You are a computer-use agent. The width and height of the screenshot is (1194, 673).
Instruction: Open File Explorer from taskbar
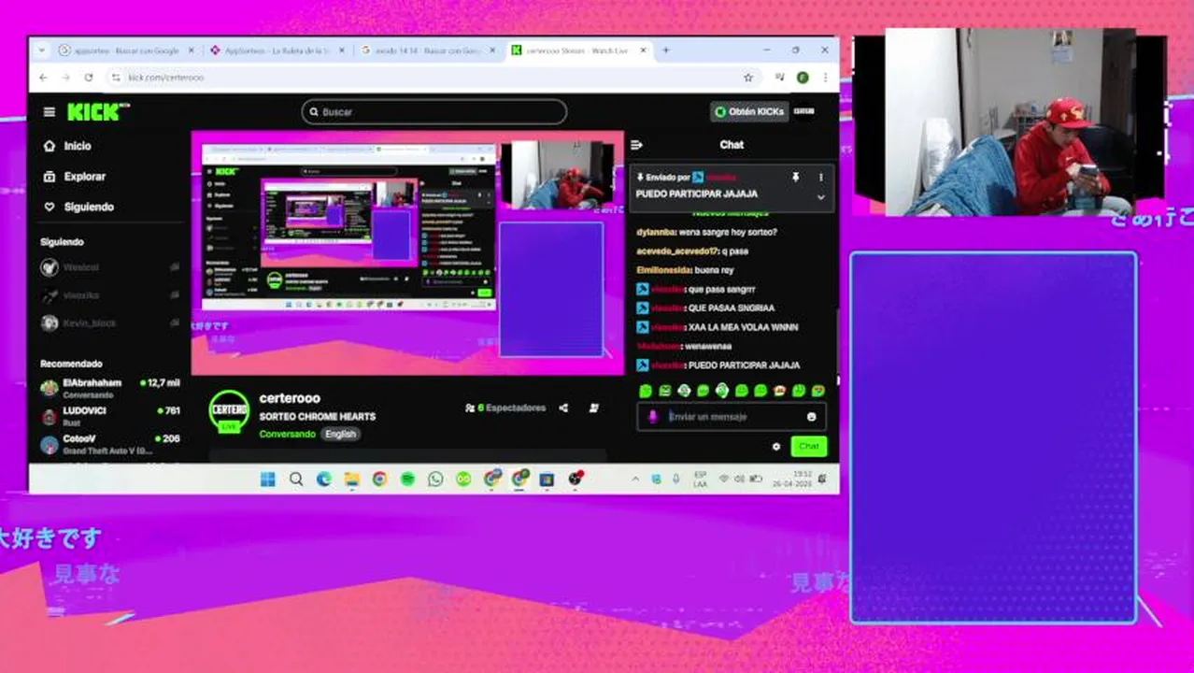click(351, 480)
